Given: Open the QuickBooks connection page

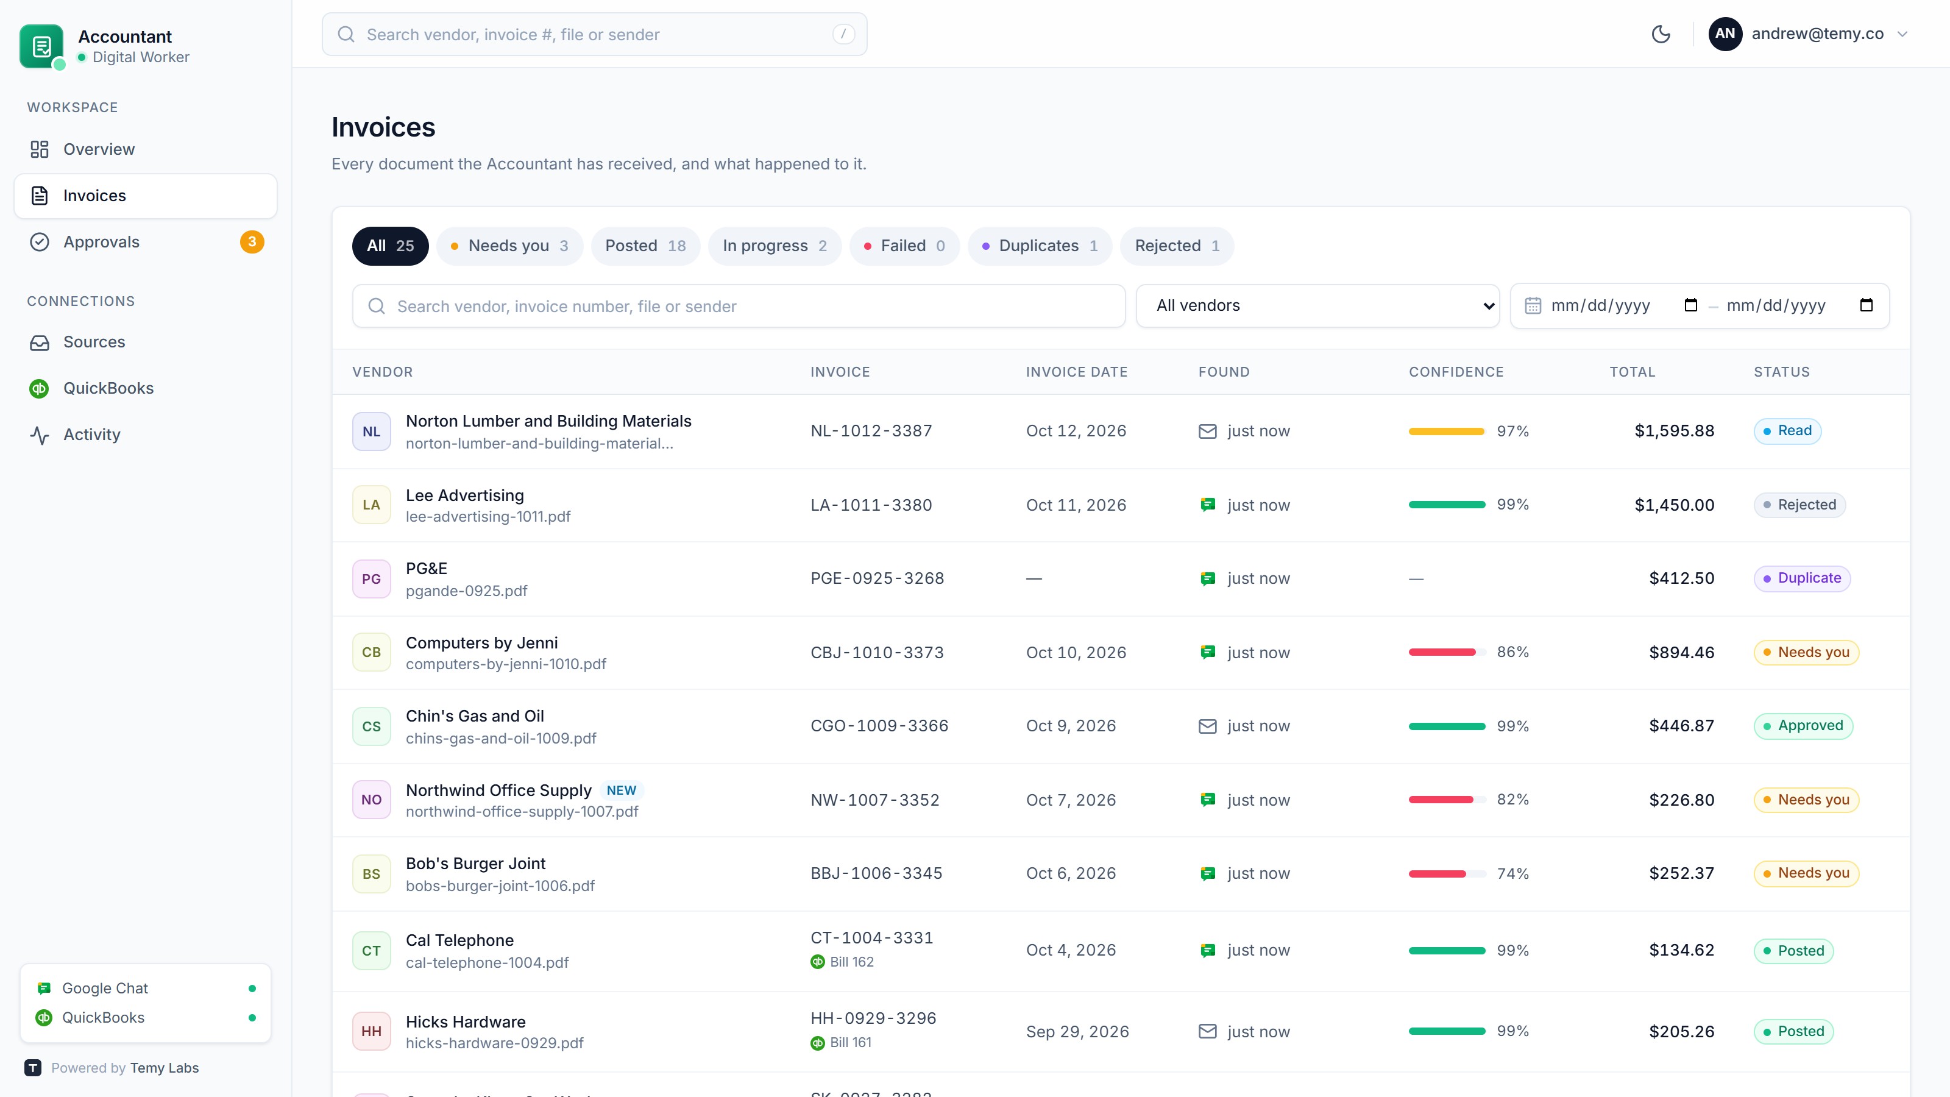Looking at the screenshot, I should [146, 388].
